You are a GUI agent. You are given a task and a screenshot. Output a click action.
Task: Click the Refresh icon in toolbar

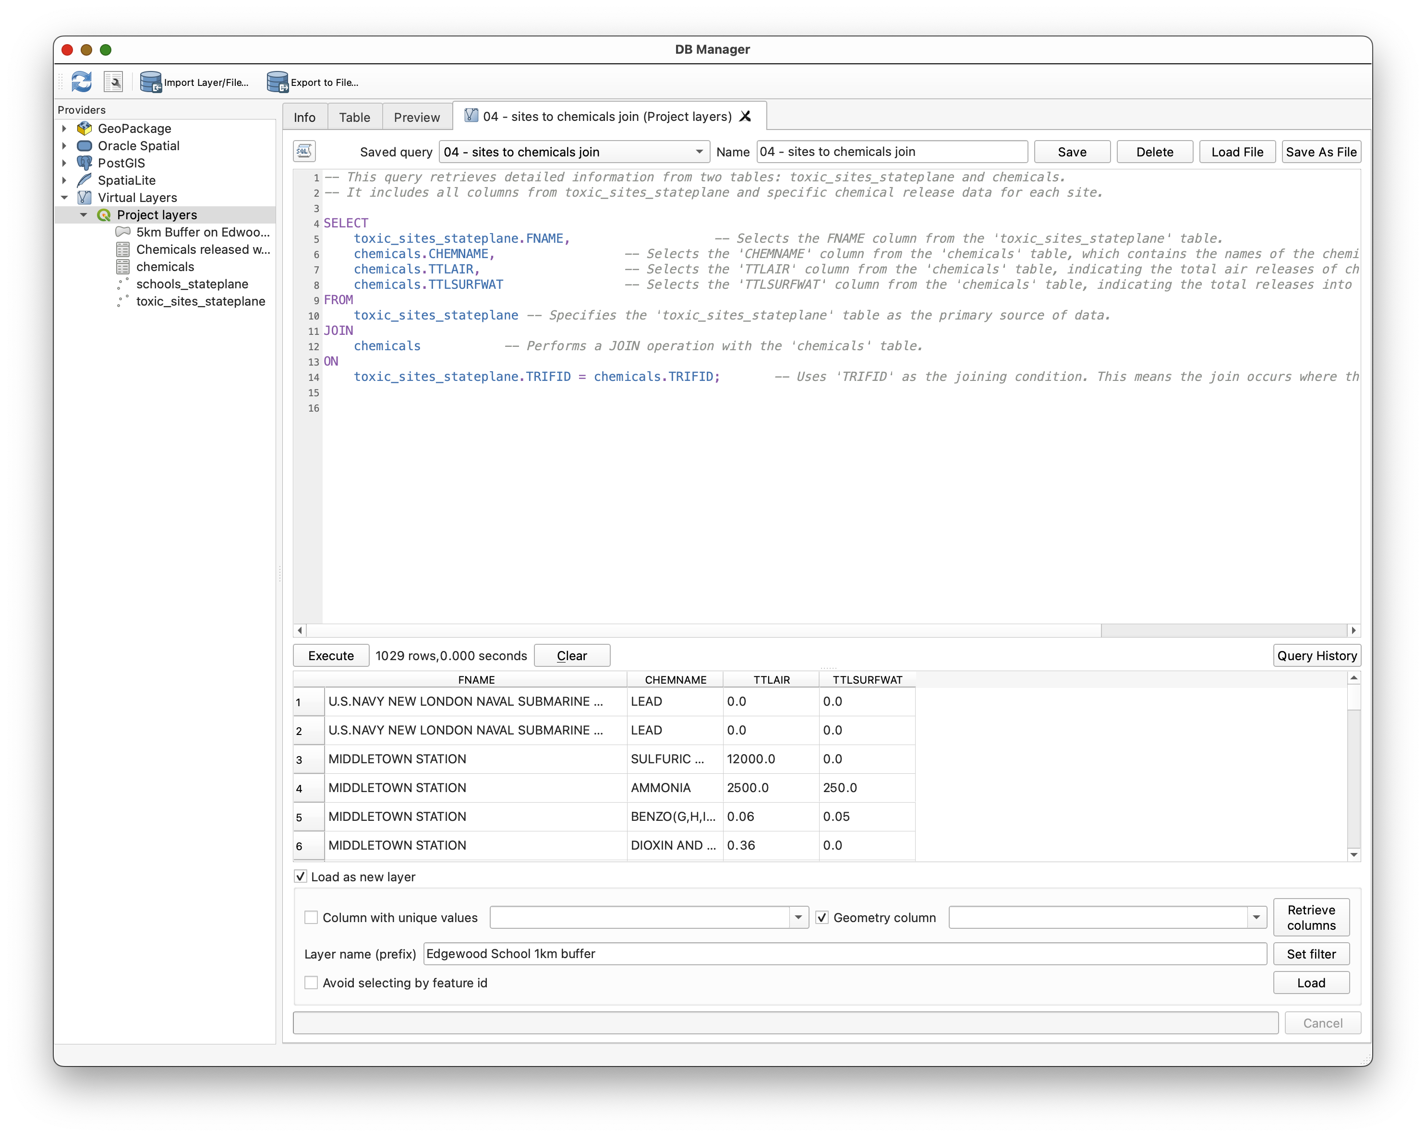click(x=81, y=82)
